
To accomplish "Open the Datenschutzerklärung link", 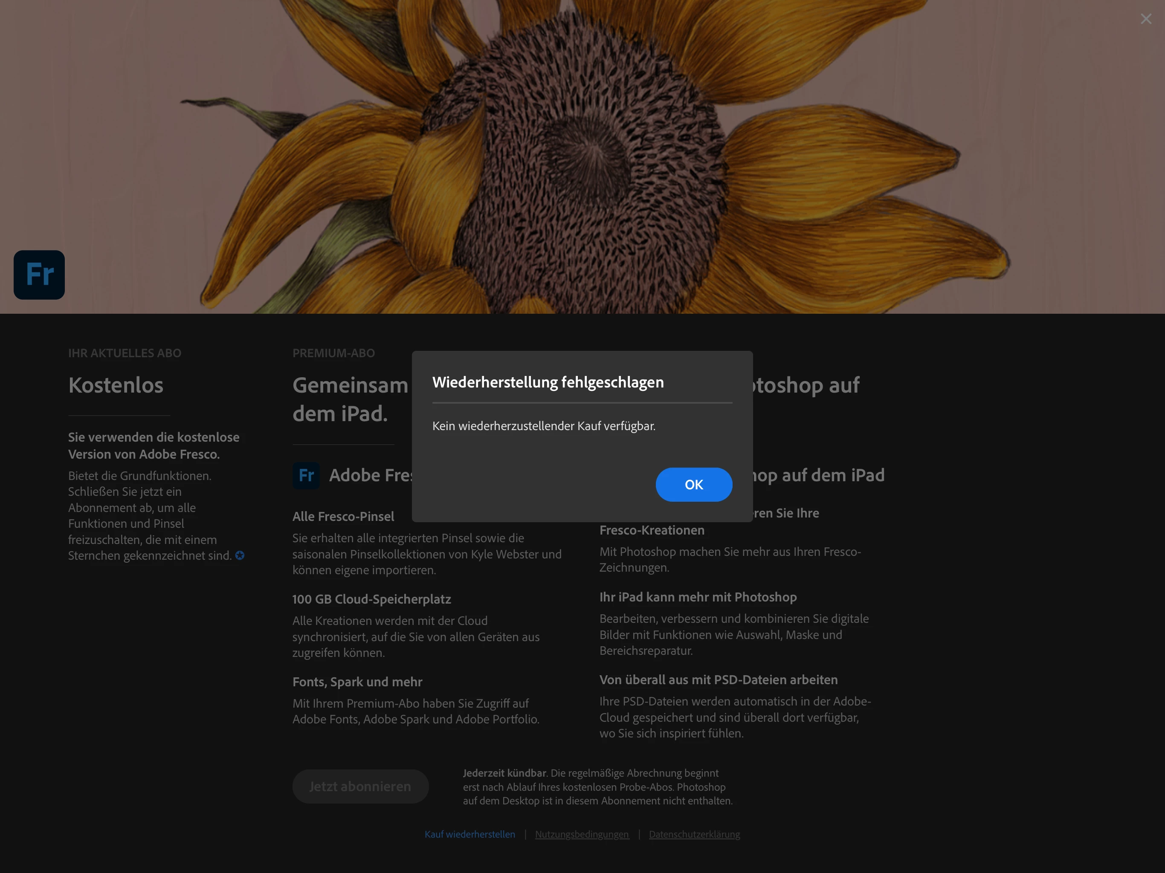I will point(694,834).
